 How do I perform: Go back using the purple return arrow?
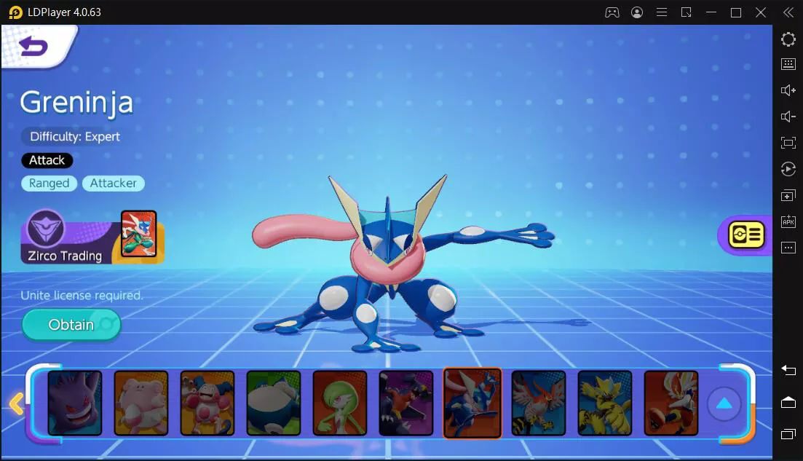33,47
